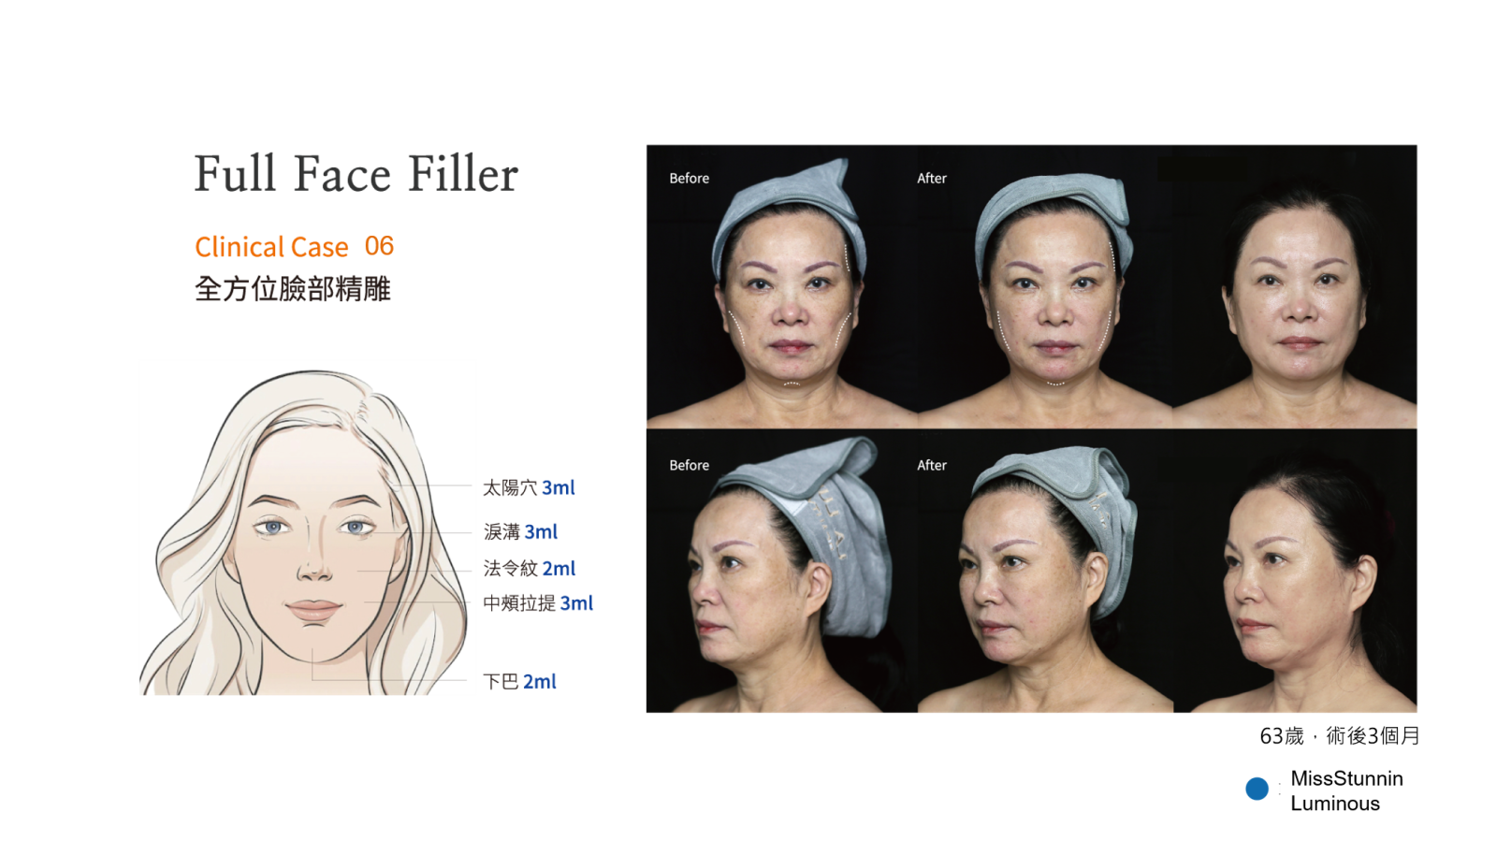
Task: Select the MissStunnin Luminous label
Action: pos(1346,790)
